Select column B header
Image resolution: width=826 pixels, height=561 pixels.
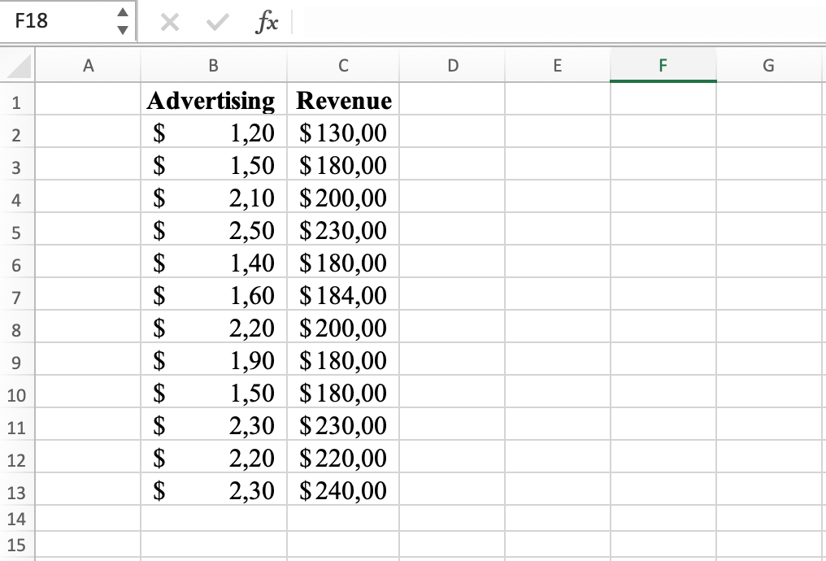coord(212,66)
